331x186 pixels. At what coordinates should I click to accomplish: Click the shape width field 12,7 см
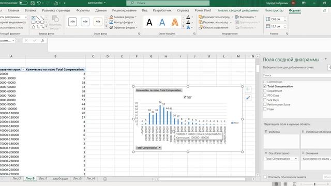coord(277,26)
